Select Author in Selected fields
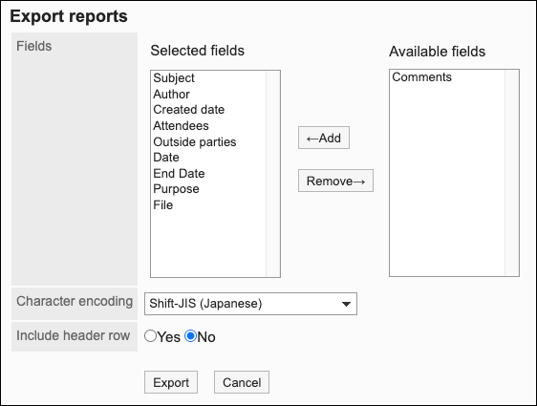Viewport: 537px width, 406px height. 208,94
